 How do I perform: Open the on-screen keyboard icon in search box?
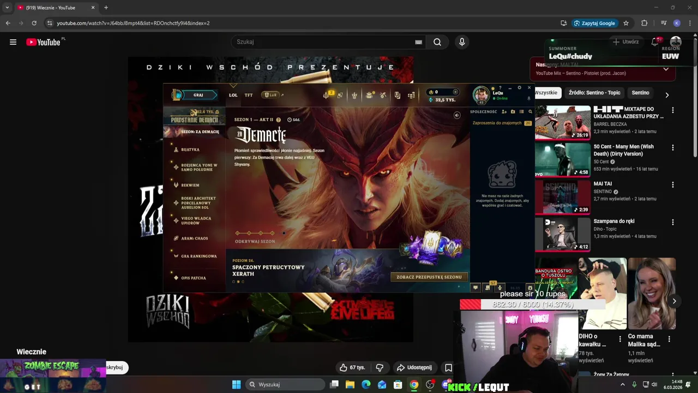418,42
